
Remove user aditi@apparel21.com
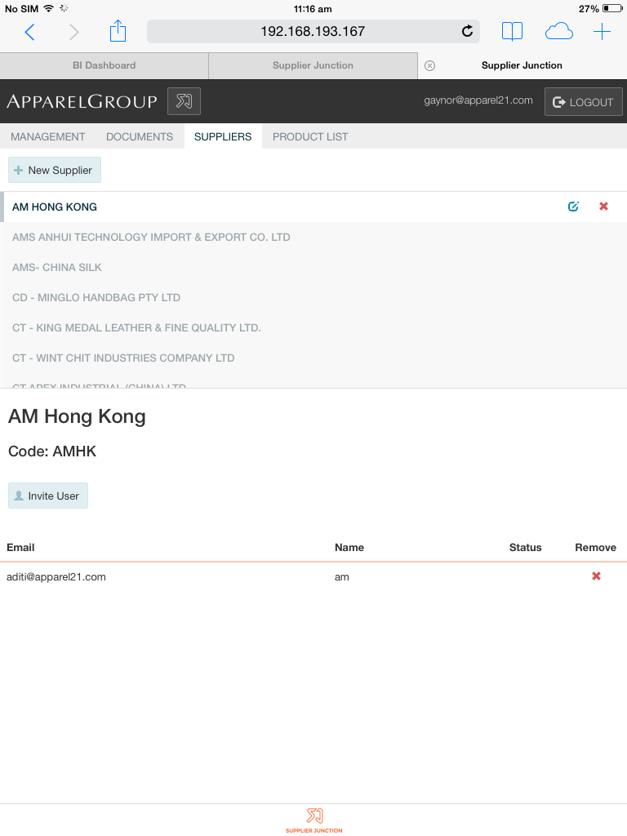596,576
